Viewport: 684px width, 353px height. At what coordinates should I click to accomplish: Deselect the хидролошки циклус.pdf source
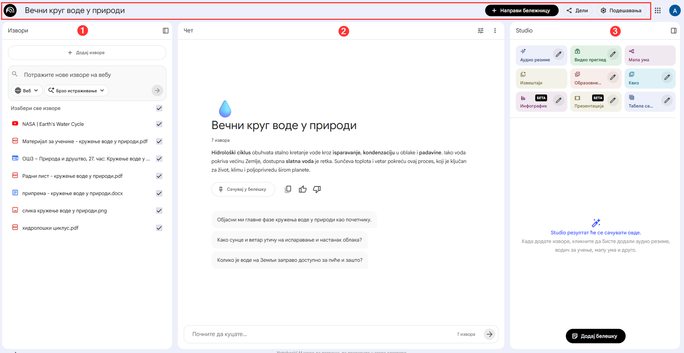(x=159, y=228)
